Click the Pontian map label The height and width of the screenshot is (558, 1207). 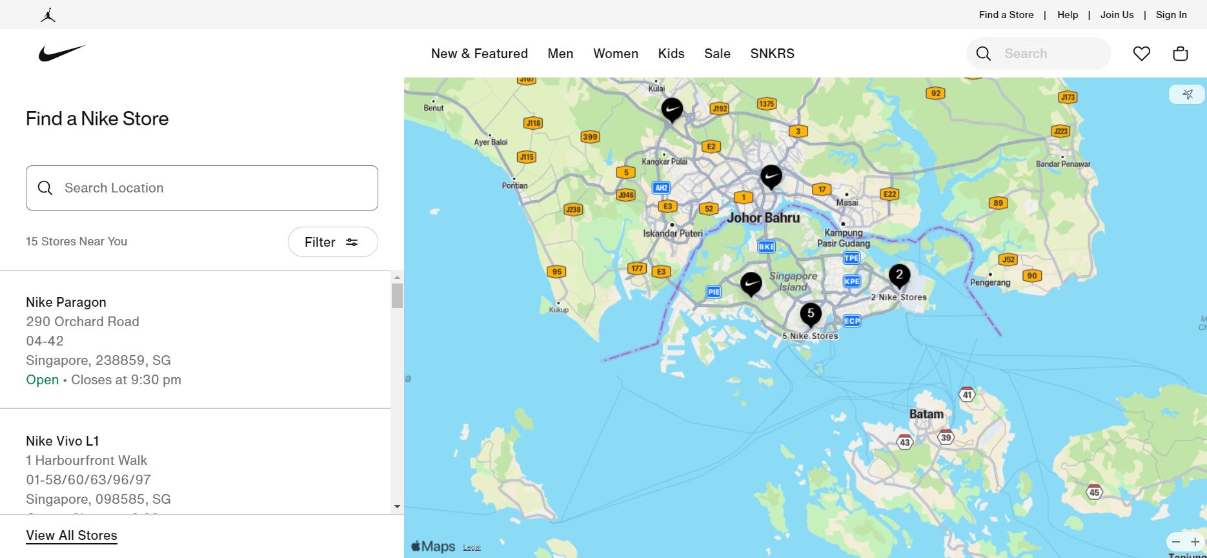(x=514, y=185)
